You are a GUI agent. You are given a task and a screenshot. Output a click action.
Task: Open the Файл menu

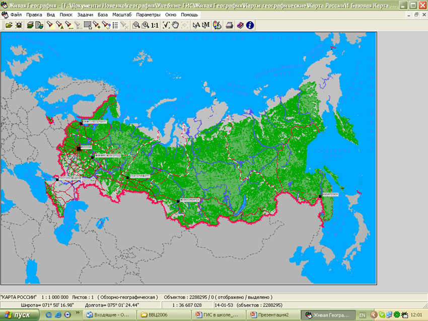point(16,15)
